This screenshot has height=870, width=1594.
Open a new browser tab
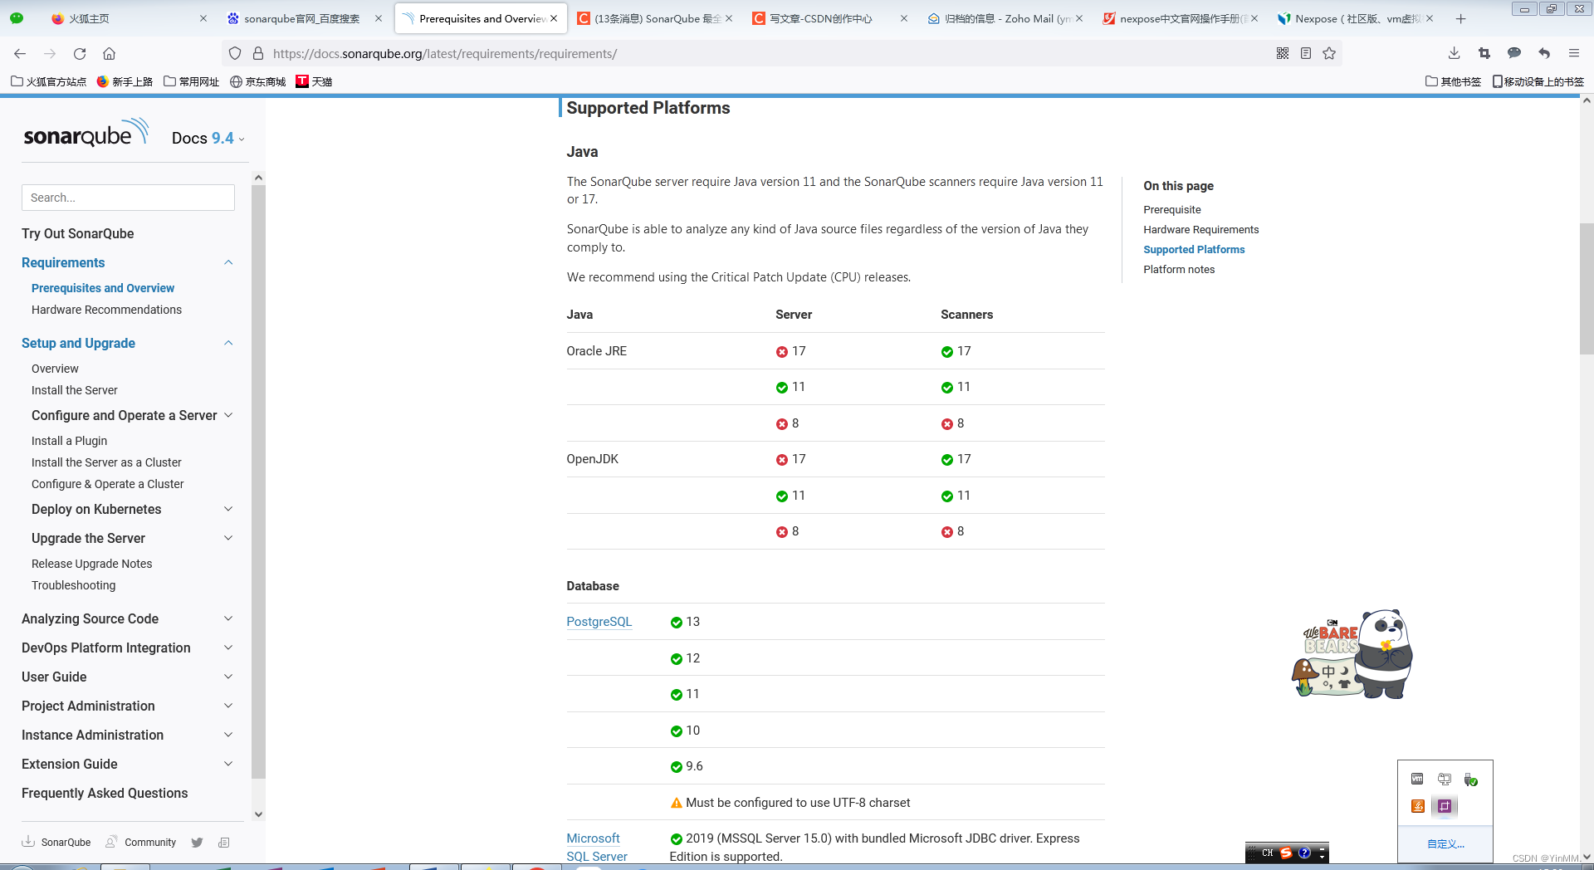1460,18
